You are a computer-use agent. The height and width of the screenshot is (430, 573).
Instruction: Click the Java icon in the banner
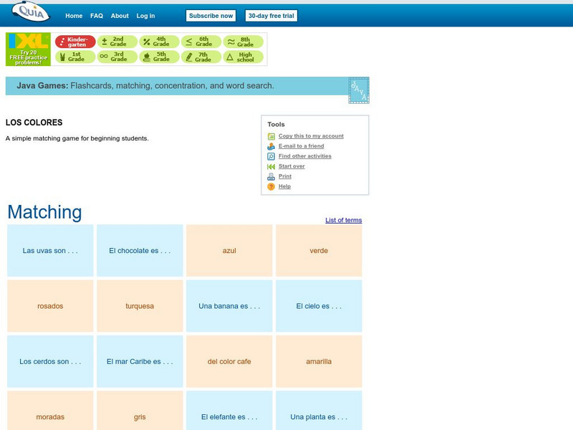tap(358, 90)
